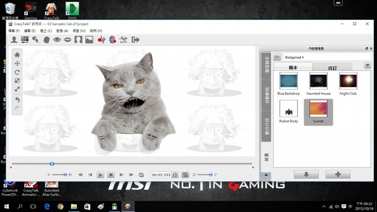Select the rotate tool in the side toolbar
Viewport: 377px width, 212px height.
point(17,72)
